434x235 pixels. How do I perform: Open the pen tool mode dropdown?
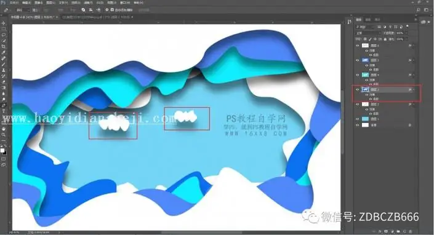(23, 10)
